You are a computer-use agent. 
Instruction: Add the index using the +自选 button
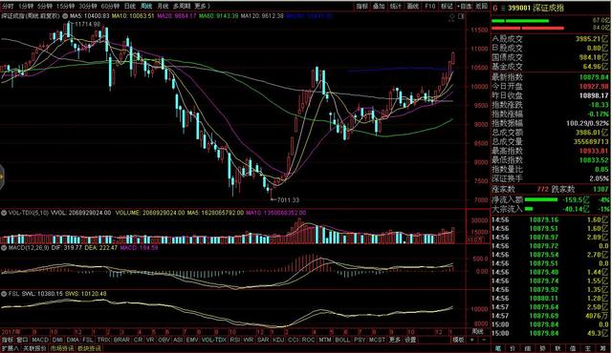[x=464, y=7]
